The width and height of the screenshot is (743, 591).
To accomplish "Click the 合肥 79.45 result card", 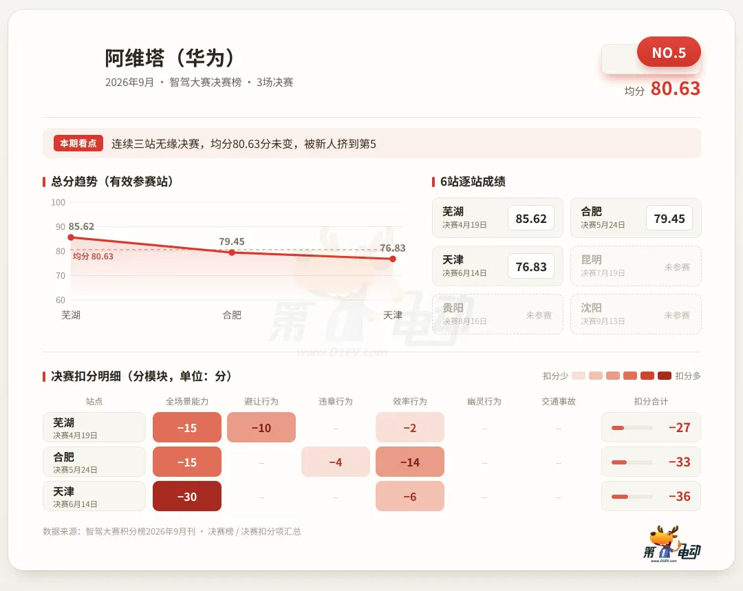I will coord(636,218).
